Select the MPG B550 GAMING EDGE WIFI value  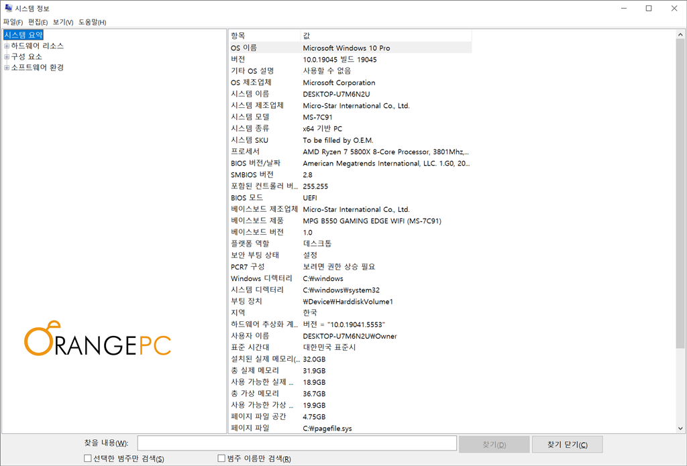pos(372,221)
